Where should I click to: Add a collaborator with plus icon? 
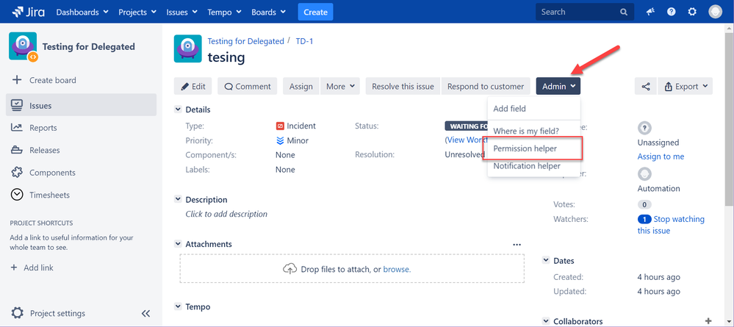[708, 321]
